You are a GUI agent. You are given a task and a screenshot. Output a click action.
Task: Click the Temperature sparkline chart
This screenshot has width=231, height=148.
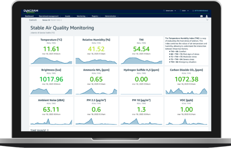(x=51, y=61)
